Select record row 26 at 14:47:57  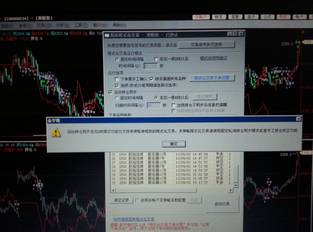pos(171,159)
